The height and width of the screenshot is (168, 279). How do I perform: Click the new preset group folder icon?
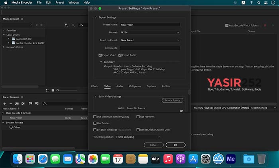[x=17, y=104]
